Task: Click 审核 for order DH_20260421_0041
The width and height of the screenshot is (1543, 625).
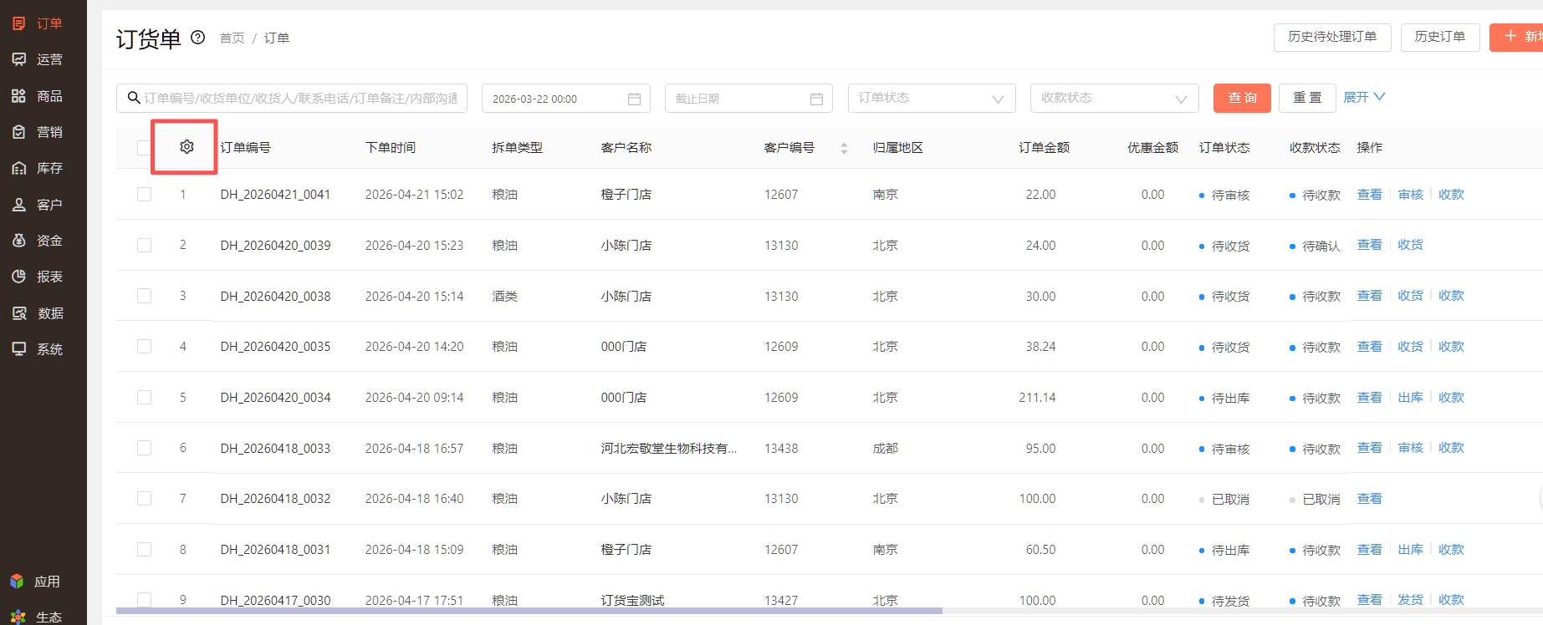Action: [1410, 194]
